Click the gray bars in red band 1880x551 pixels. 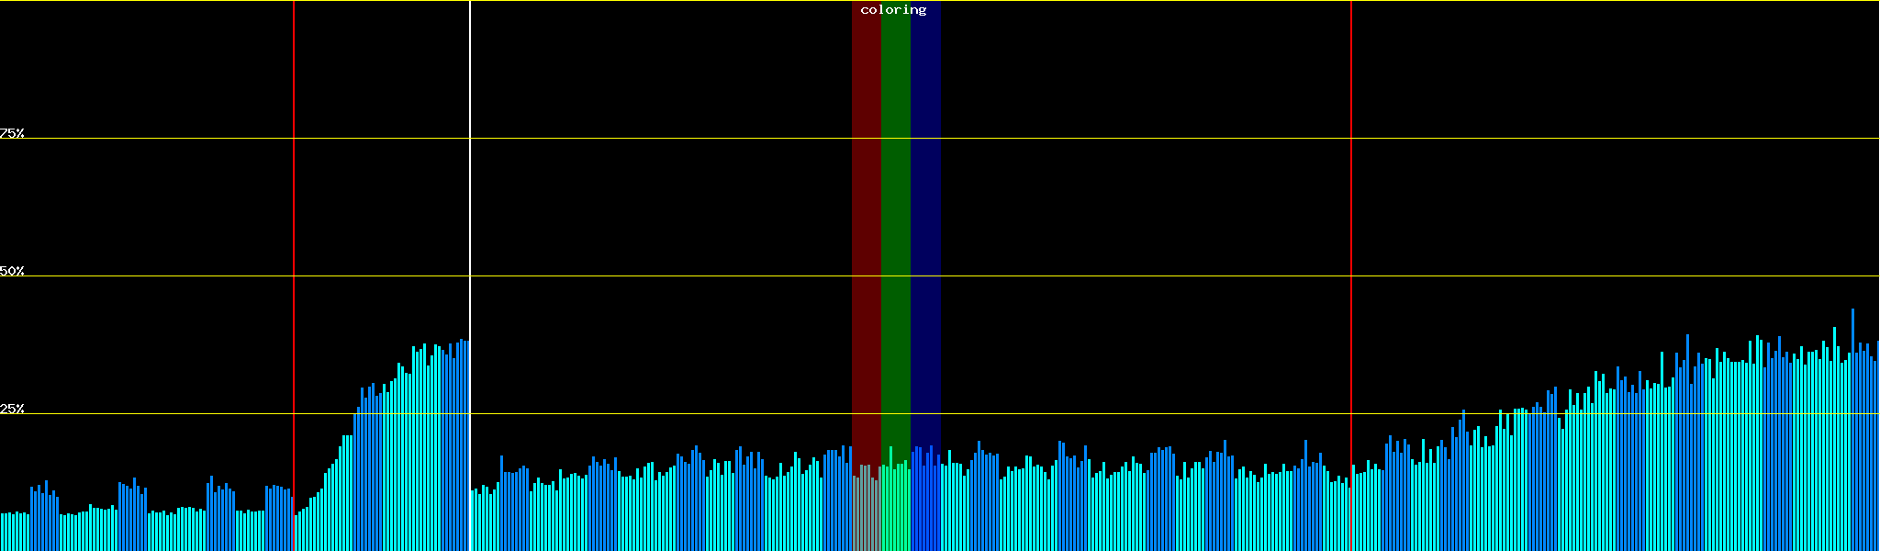866,514
